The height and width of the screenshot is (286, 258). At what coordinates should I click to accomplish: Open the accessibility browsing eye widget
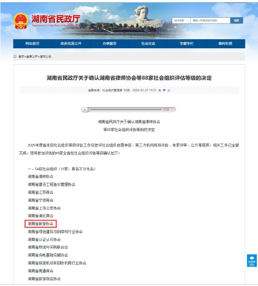(x=252, y=260)
